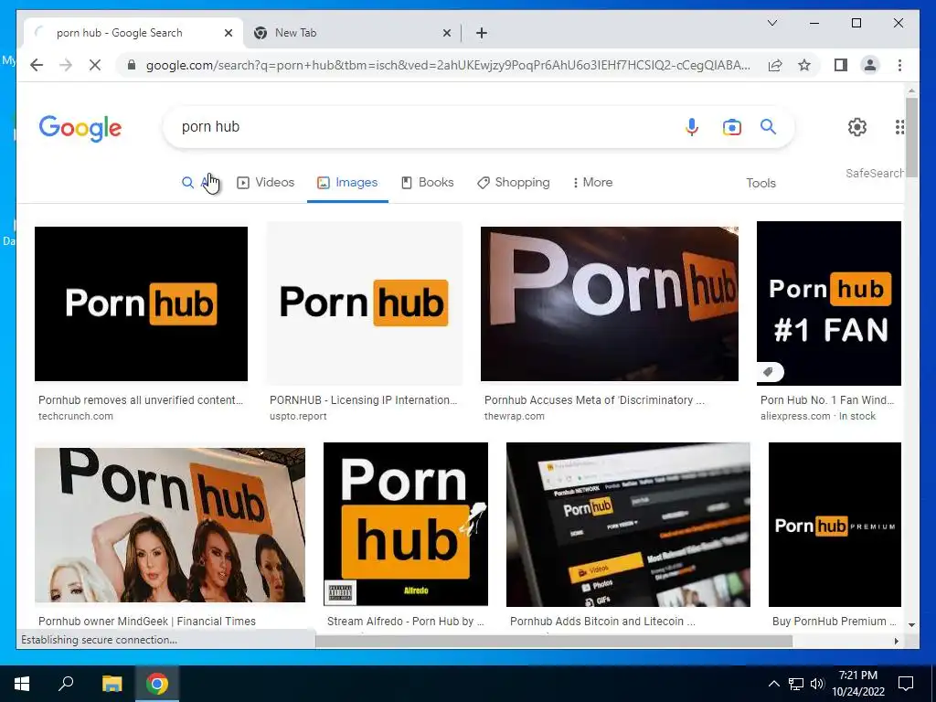Open the uspto.report logo thumbnail

tap(364, 303)
